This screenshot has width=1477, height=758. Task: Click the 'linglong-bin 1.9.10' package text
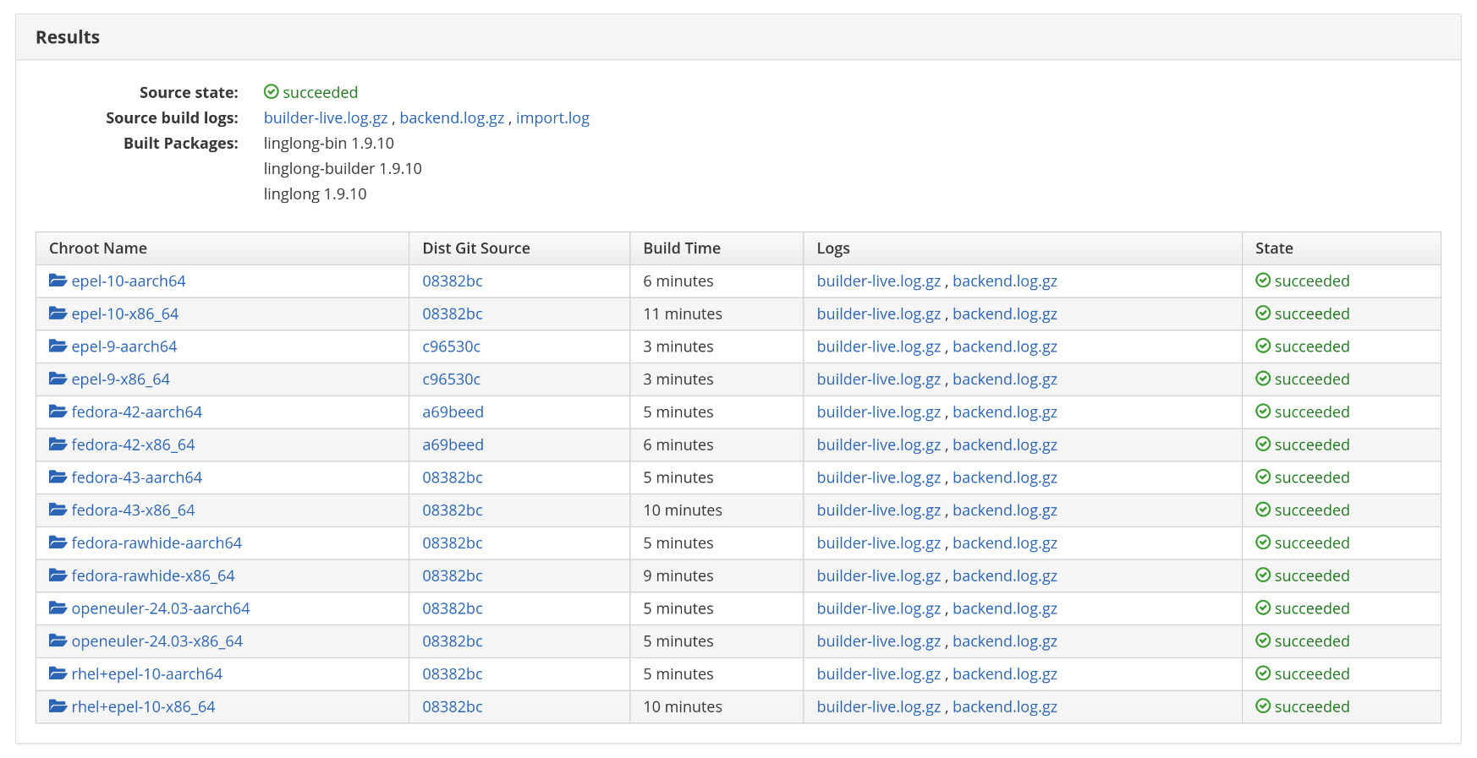pos(329,144)
